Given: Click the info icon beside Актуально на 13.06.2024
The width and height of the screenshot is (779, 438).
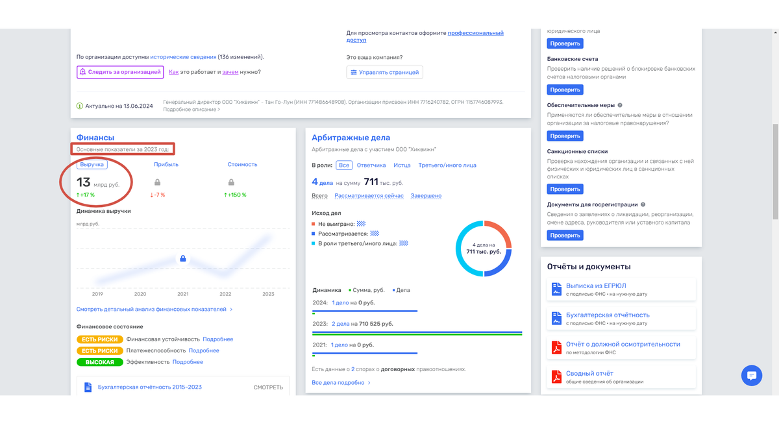Looking at the screenshot, I should [80, 106].
